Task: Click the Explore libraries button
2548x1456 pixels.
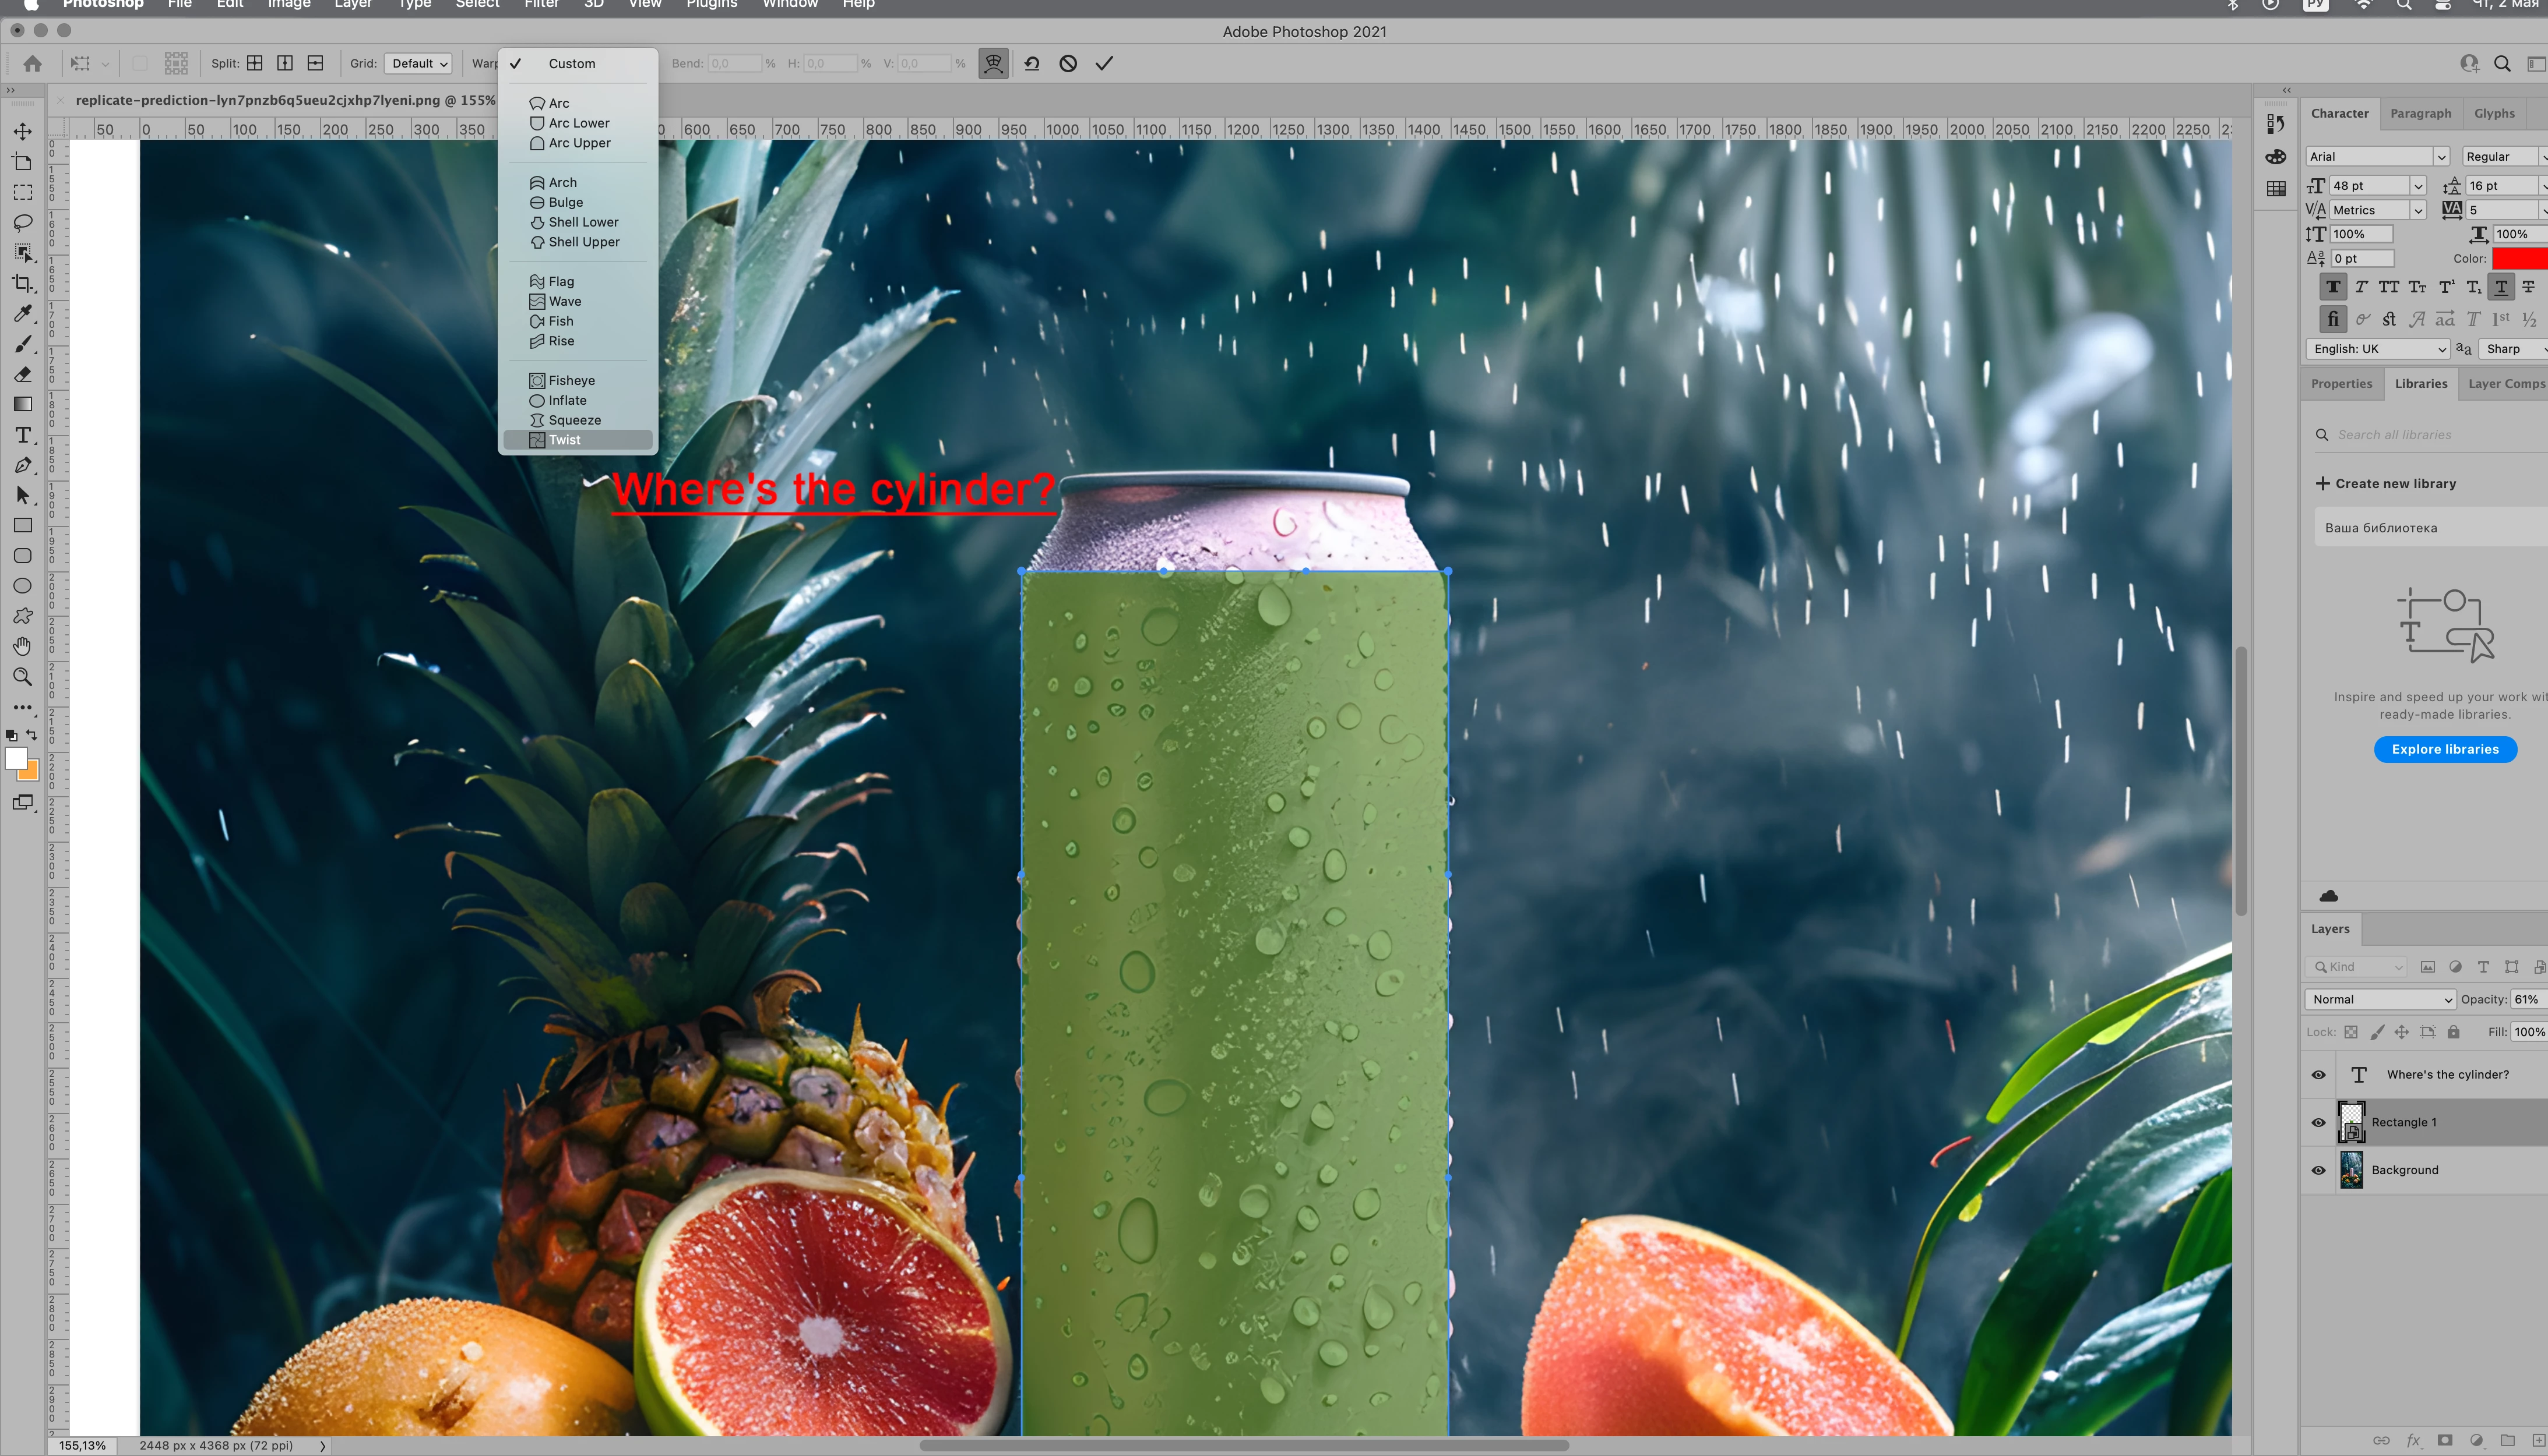Action: click(2444, 749)
